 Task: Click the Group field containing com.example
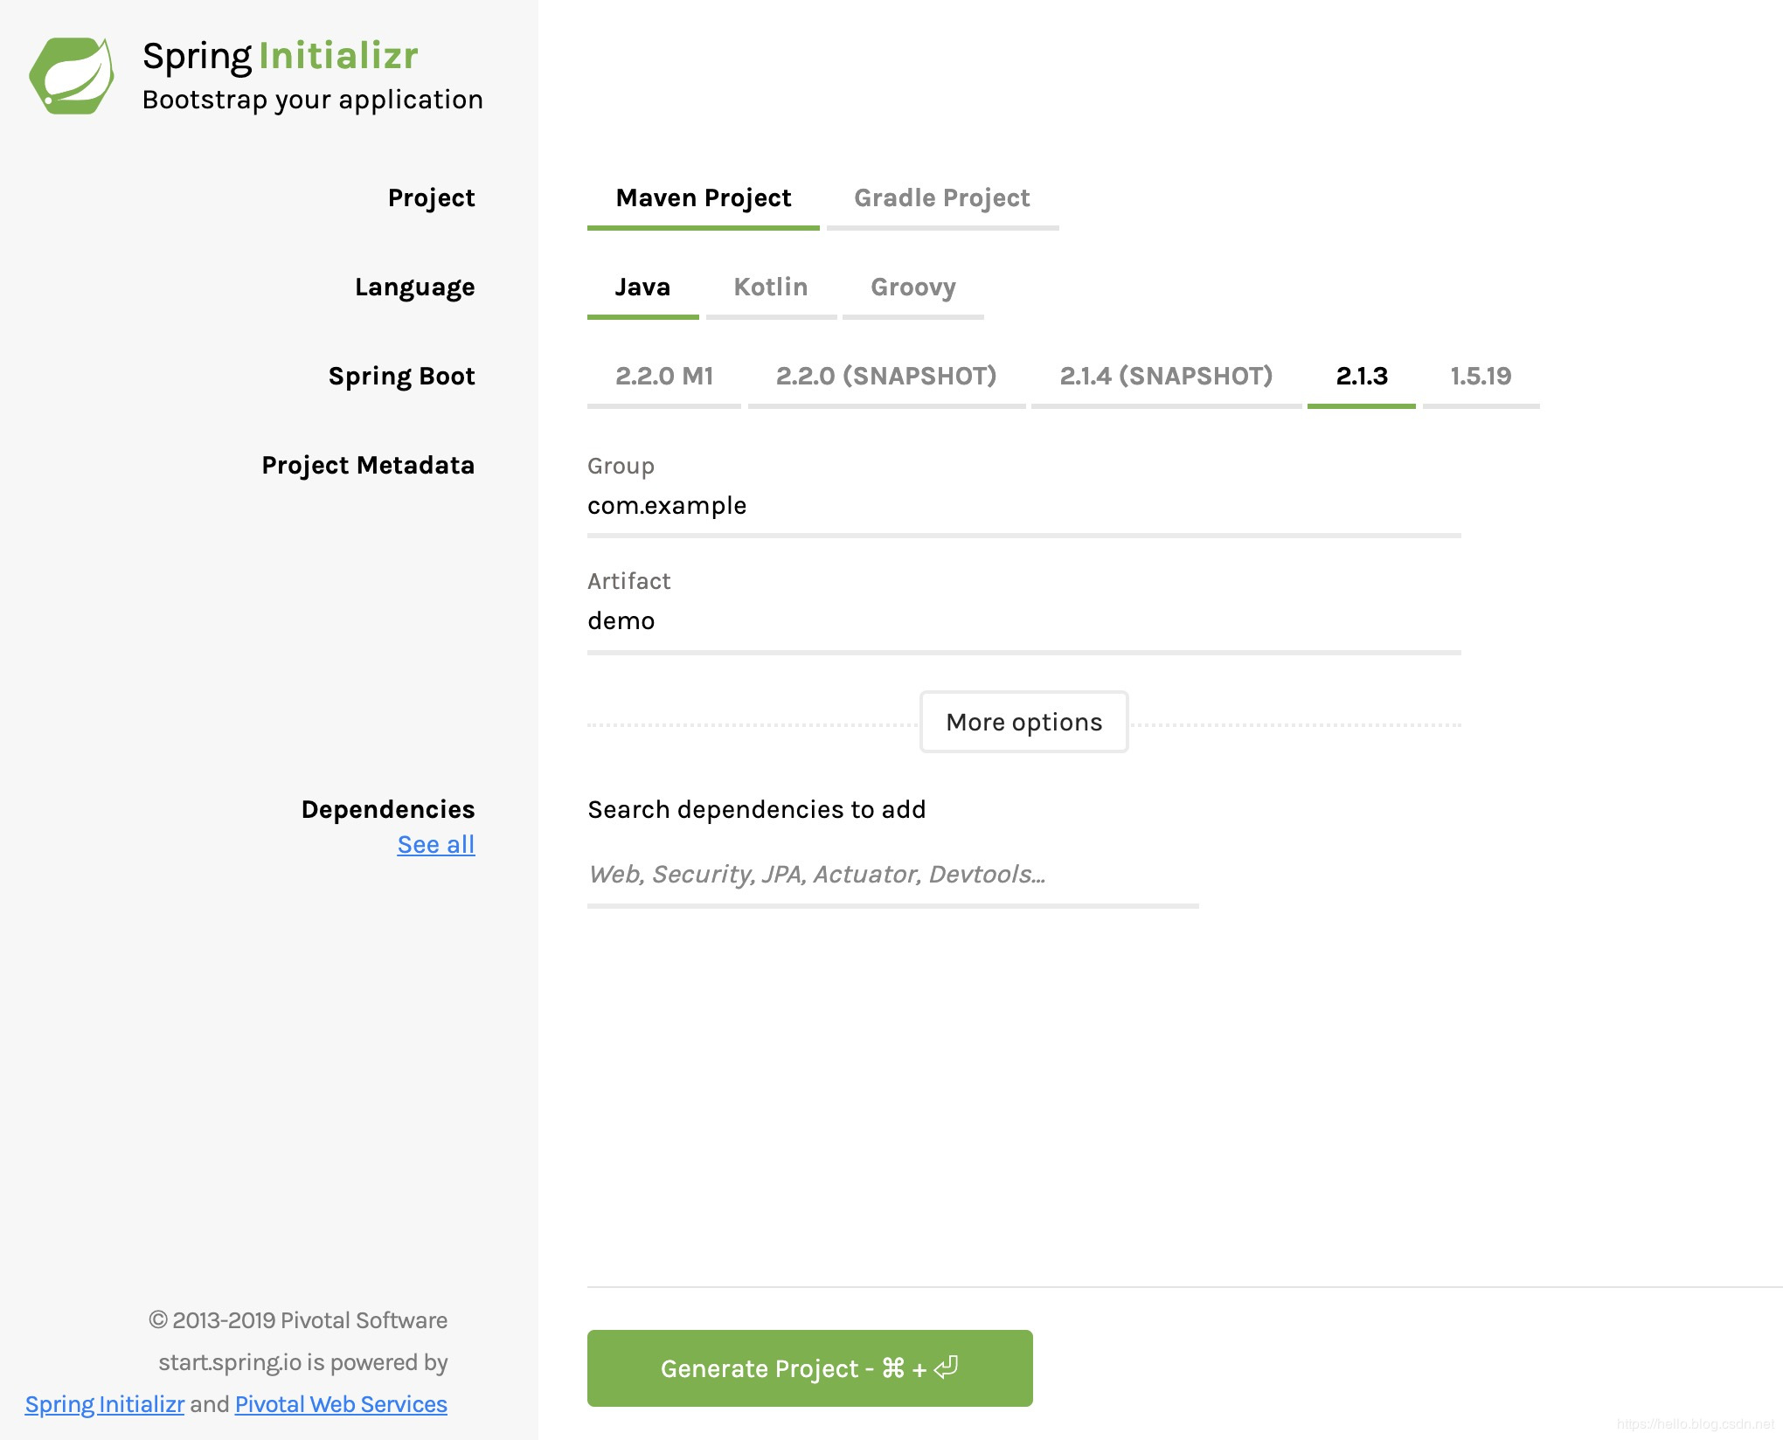coord(1023,506)
